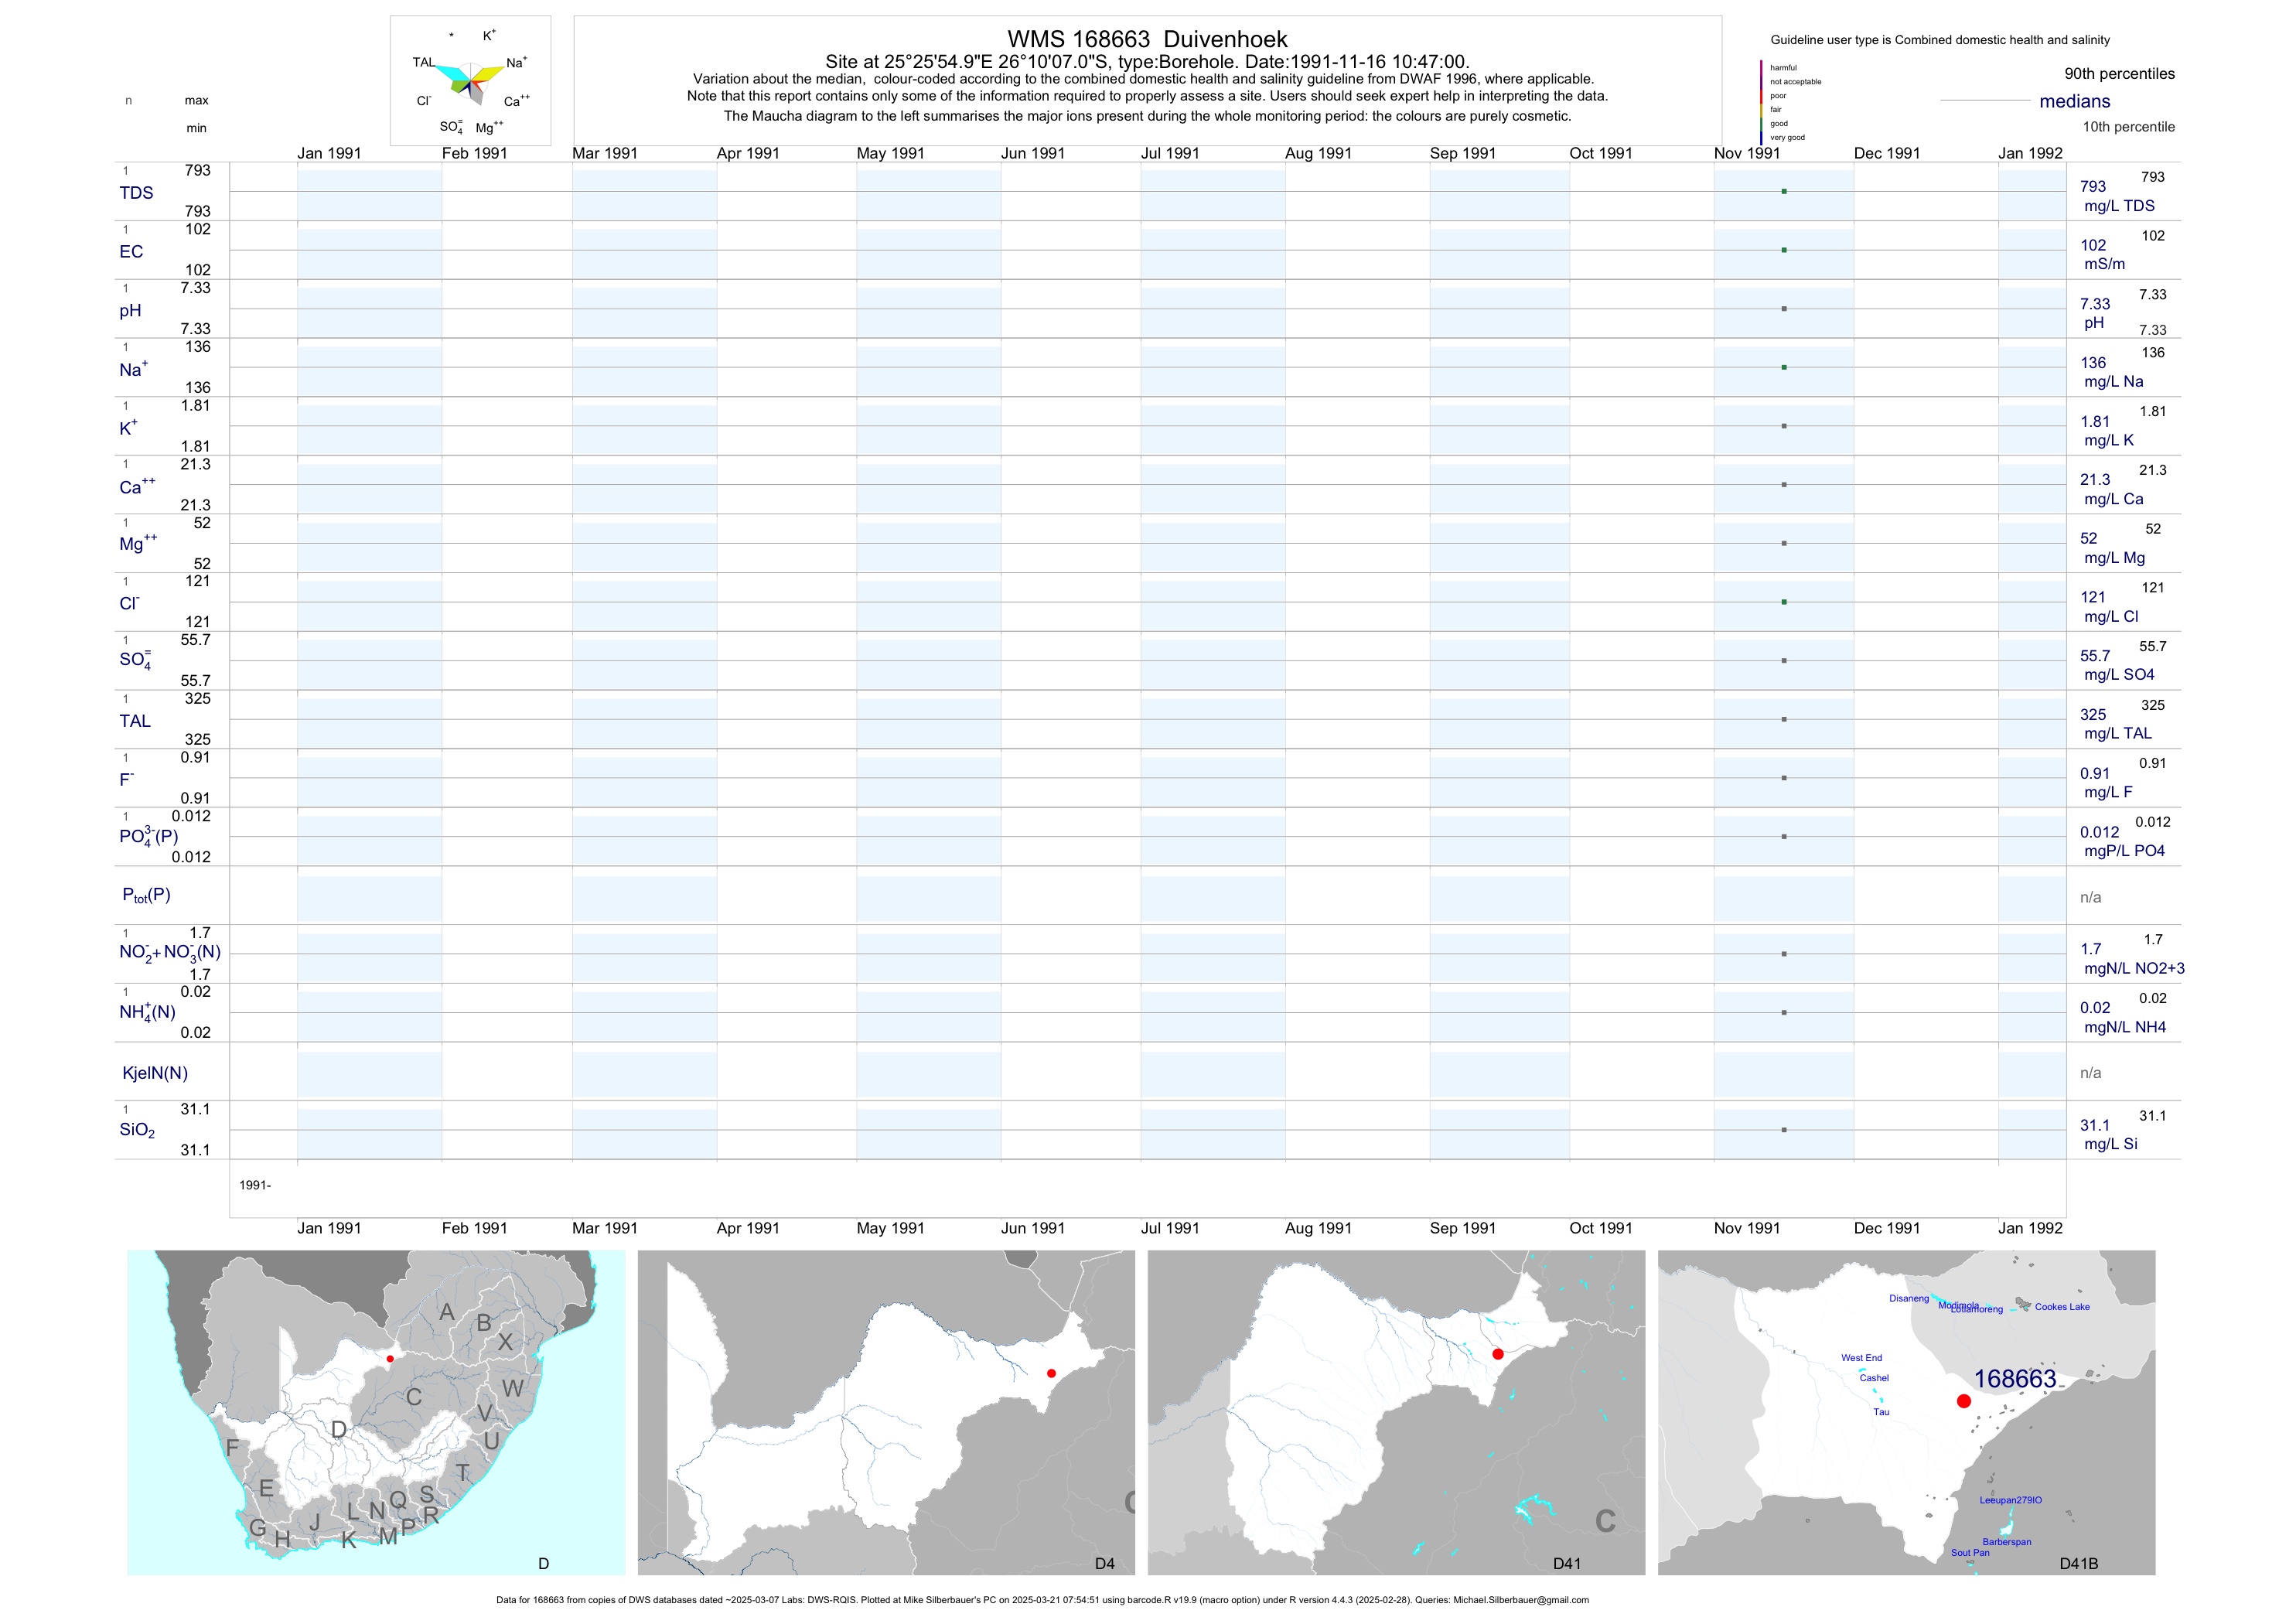Screen dimensions: 2296x1624
Task: Click the Maucha ion diagram
Action: 470,82
